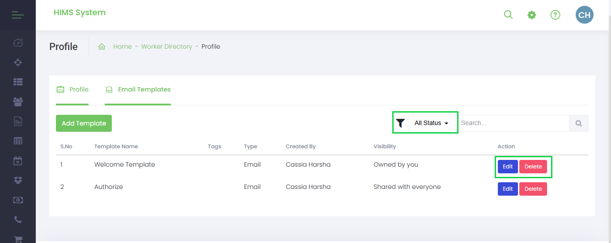Open the dashboard gauge sidebar icon

tap(18, 43)
